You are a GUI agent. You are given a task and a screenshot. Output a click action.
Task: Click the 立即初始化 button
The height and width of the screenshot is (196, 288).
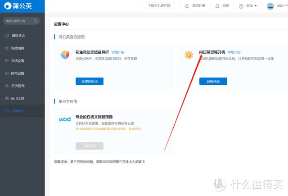tap(90, 81)
